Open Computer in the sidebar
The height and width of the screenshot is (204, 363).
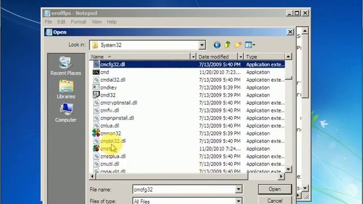66,113
